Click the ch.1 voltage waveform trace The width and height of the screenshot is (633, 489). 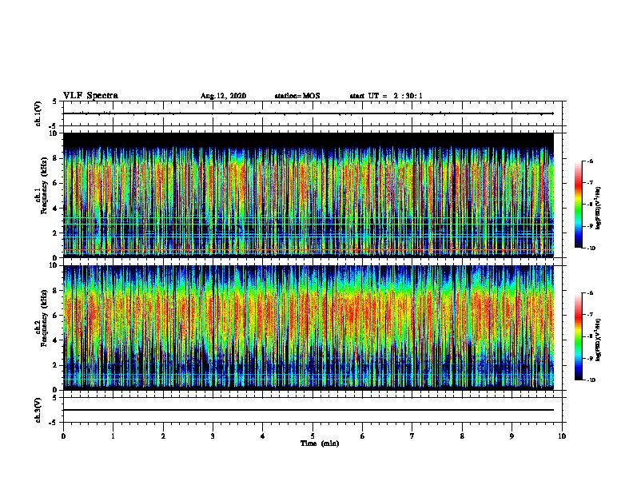coord(309,113)
